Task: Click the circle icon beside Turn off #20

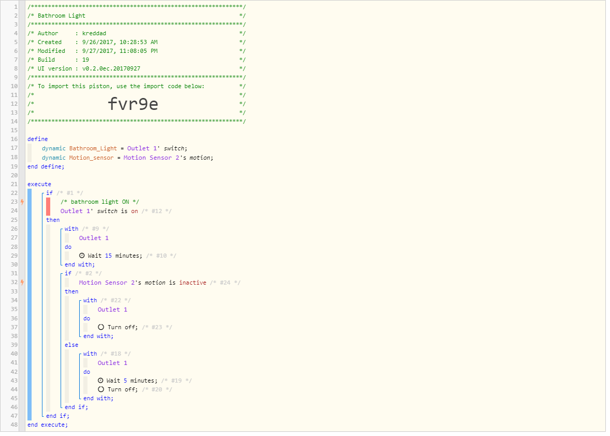Action: point(101,389)
